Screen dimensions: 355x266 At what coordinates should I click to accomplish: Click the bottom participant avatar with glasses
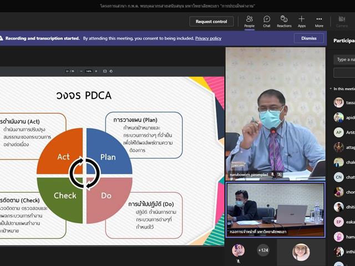[x=301, y=252]
